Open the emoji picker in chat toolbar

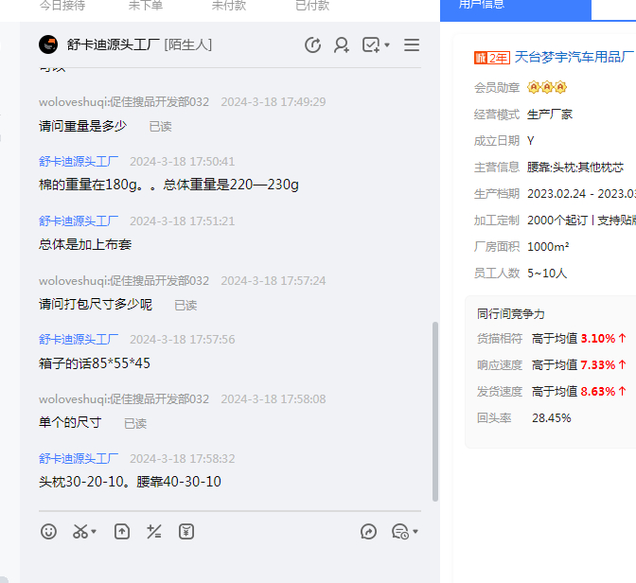coord(49,532)
